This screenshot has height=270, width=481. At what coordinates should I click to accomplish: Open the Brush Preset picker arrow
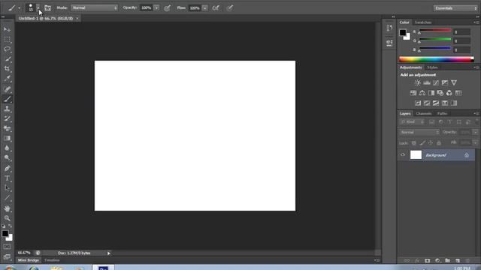[x=38, y=8]
